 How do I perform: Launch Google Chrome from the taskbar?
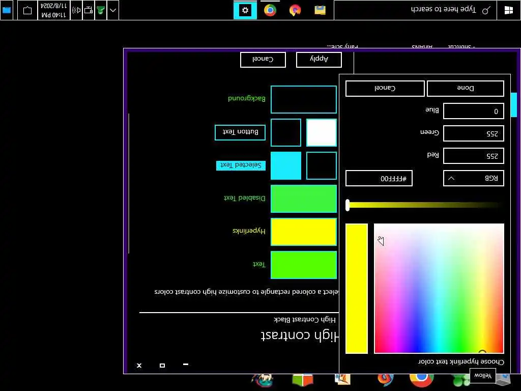coord(270,10)
